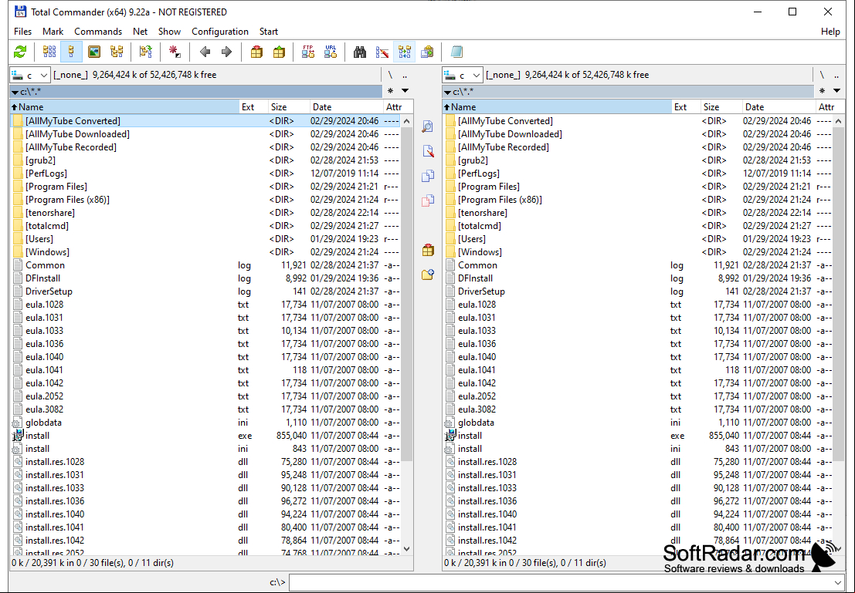Select [Windows] folder in right panel
The height and width of the screenshot is (593, 855).
click(637, 252)
